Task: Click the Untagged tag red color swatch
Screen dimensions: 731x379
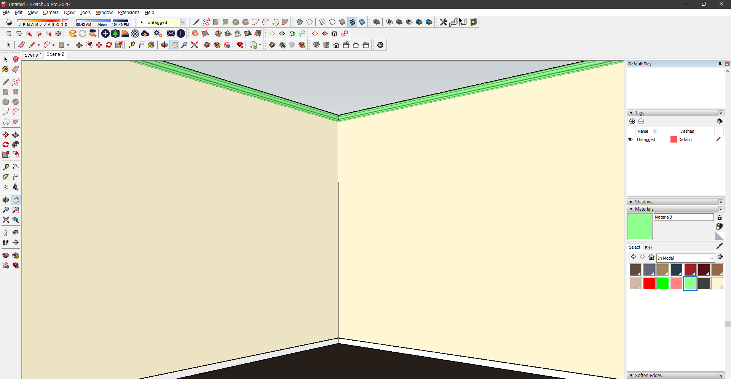Action: 674,140
